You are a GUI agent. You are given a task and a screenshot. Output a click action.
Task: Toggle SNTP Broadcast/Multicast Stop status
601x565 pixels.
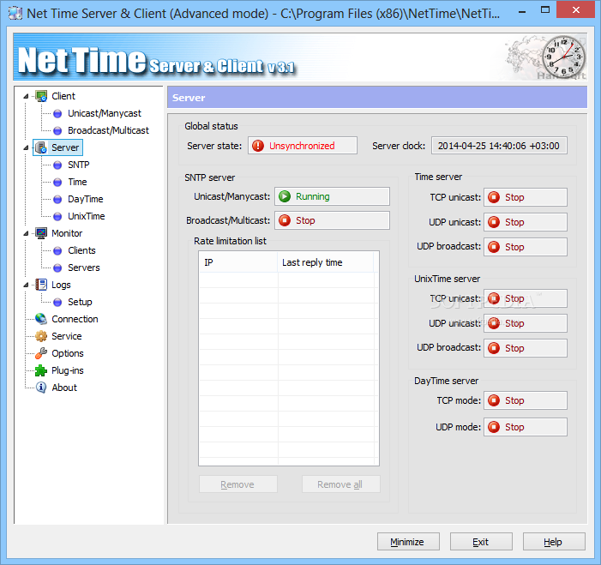pyautogui.click(x=332, y=220)
